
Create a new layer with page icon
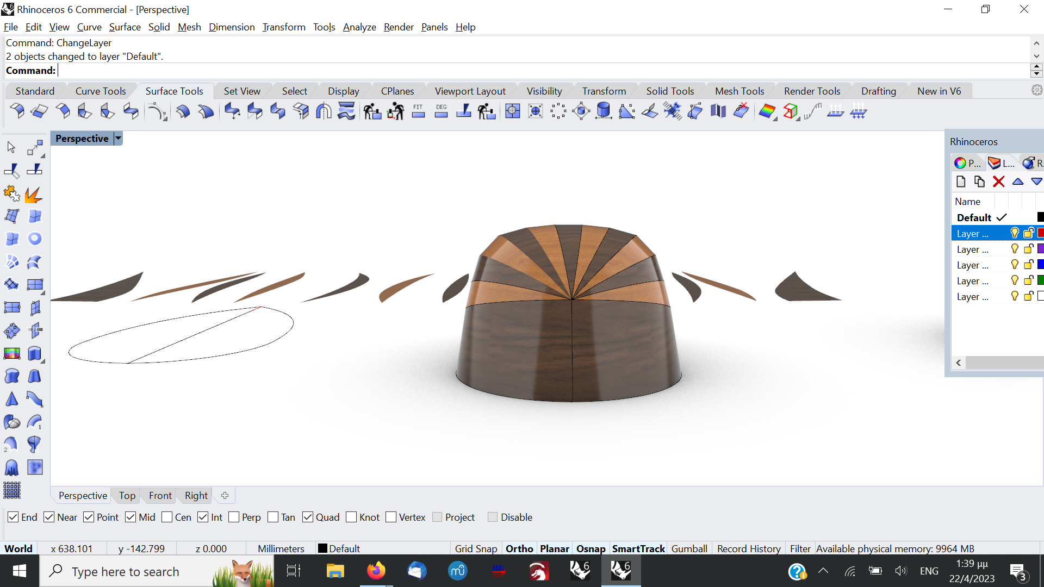point(961,182)
